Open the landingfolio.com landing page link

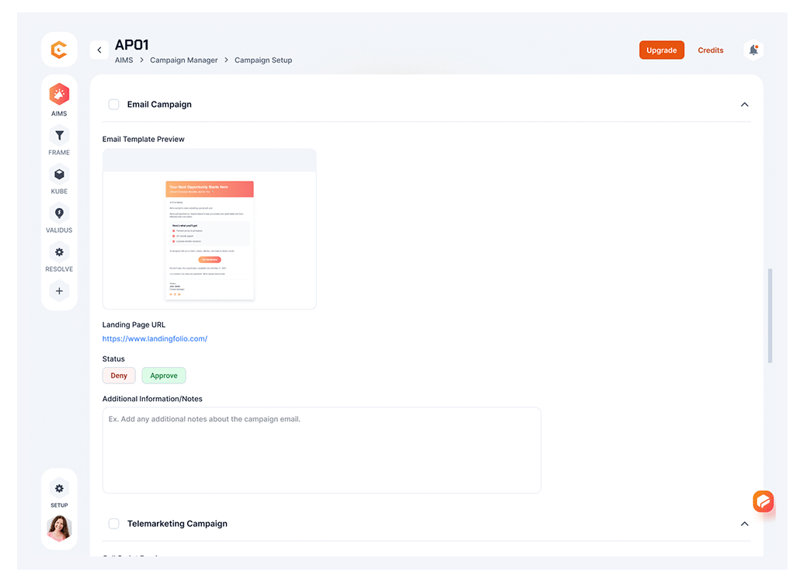tap(155, 339)
